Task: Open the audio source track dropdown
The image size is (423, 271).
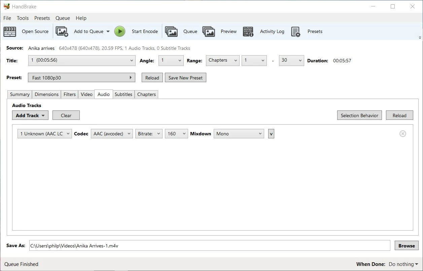Action: click(x=45, y=134)
